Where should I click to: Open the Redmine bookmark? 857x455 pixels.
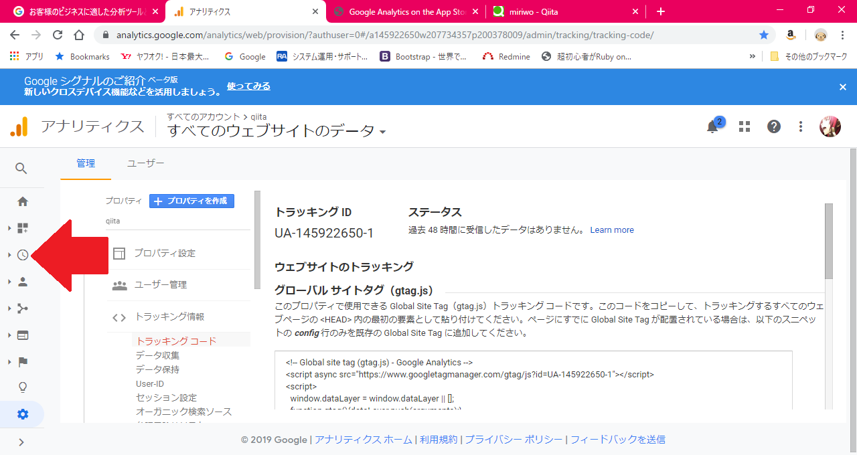point(506,57)
